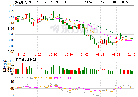Click the RSI_A:48.96 indicator label
138x97 pixels.
pyautogui.click(x=24, y=78)
